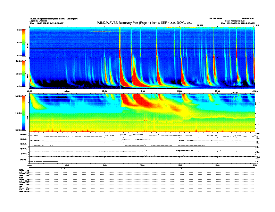Click the 40.00 label on RAD2 scale
The image size is (275, 212).
click(x=19, y=30)
